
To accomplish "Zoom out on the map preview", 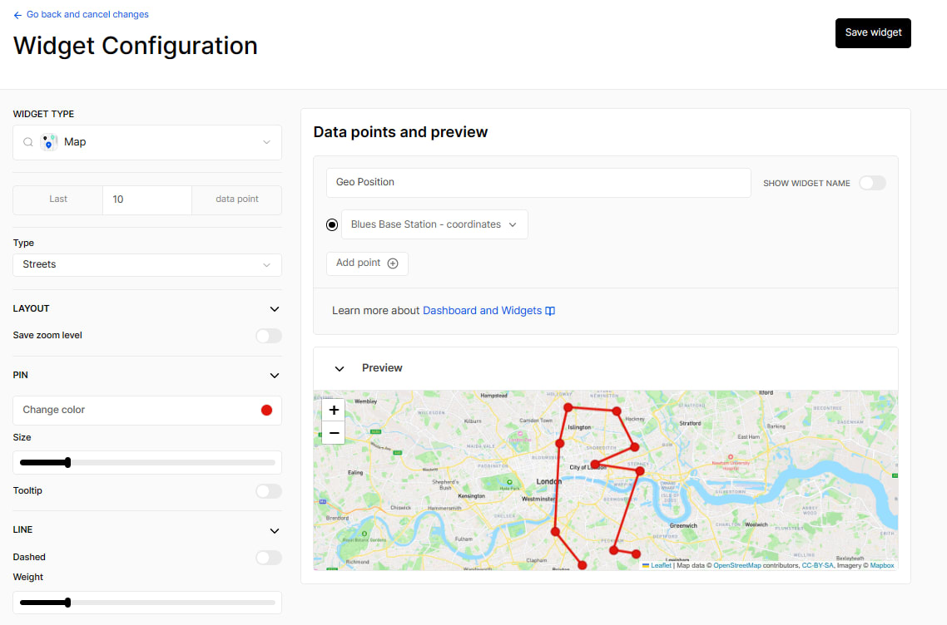I will pos(334,433).
